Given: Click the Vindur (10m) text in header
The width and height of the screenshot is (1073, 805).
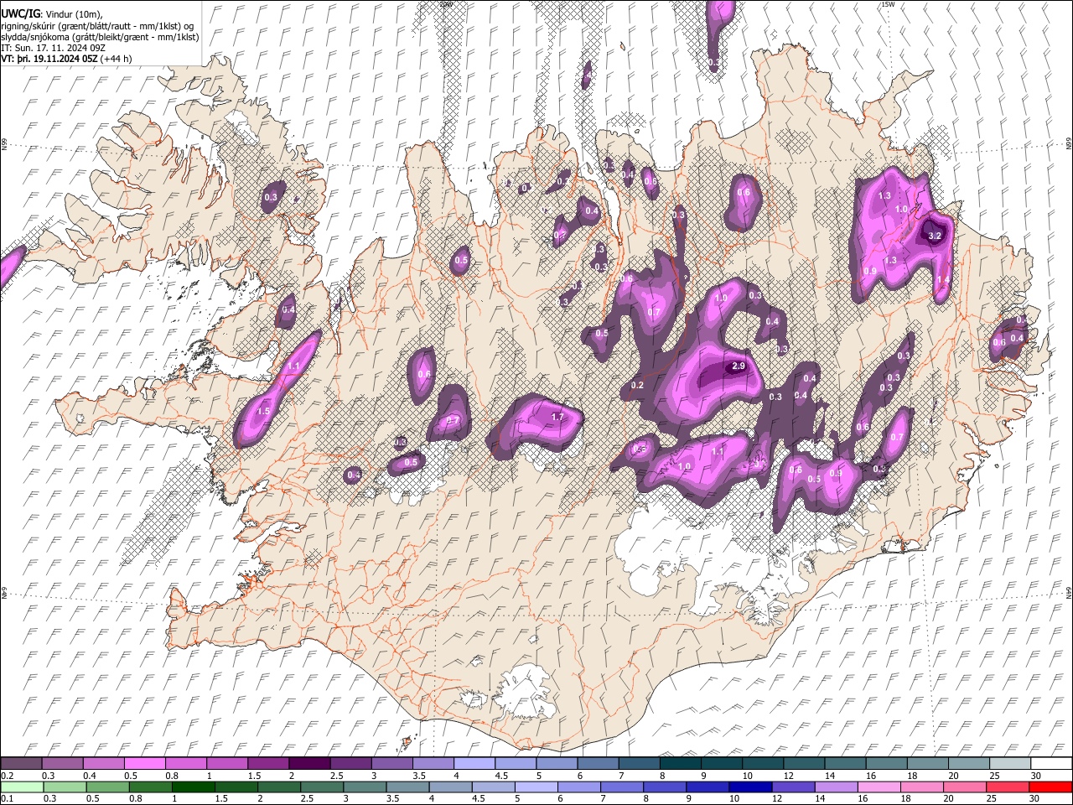Looking at the screenshot, I should point(73,13).
